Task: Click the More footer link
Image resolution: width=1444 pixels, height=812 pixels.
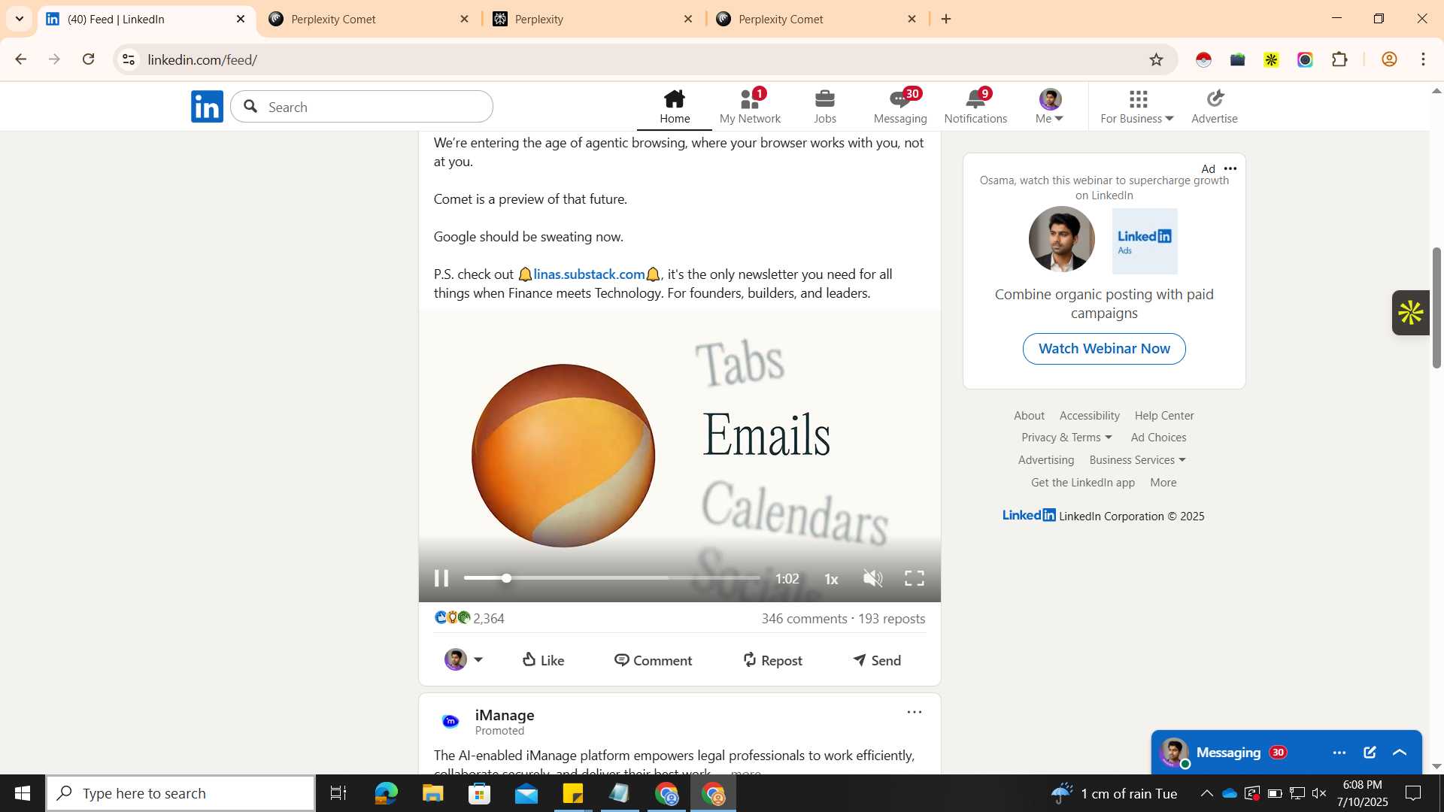Action: [x=1163, y=483]
